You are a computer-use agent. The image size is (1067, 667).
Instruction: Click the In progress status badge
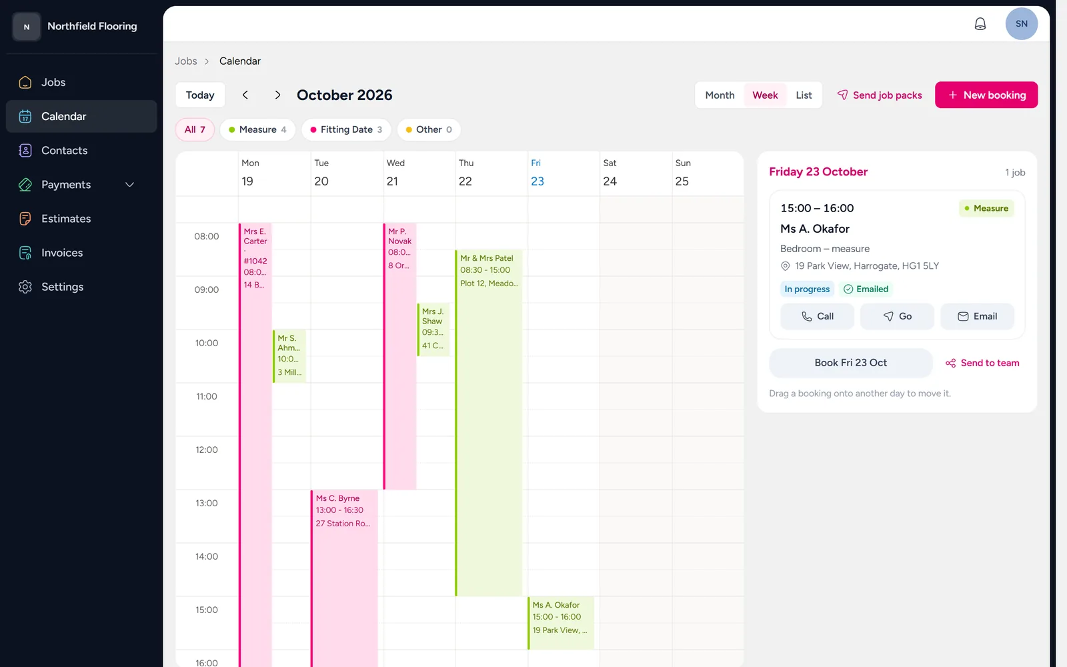[x=807, y=289]
